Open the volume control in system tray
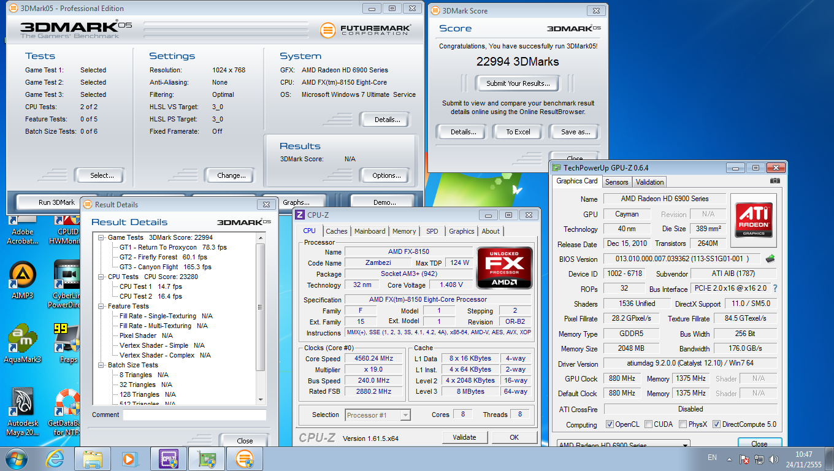The image size is (834, 471). pyautogui.click(x=773, y=459)
